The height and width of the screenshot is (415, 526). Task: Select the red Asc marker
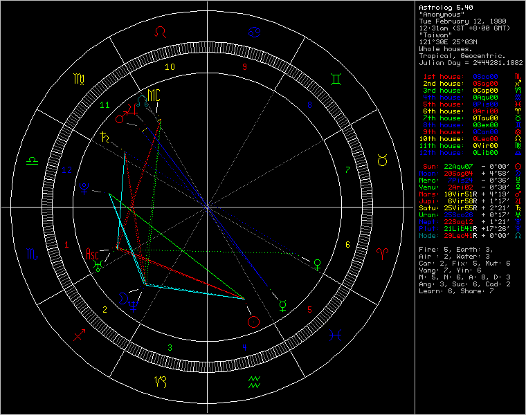92,253
